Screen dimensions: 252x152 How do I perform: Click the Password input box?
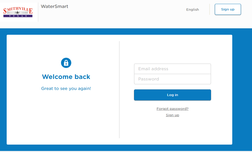172,79
